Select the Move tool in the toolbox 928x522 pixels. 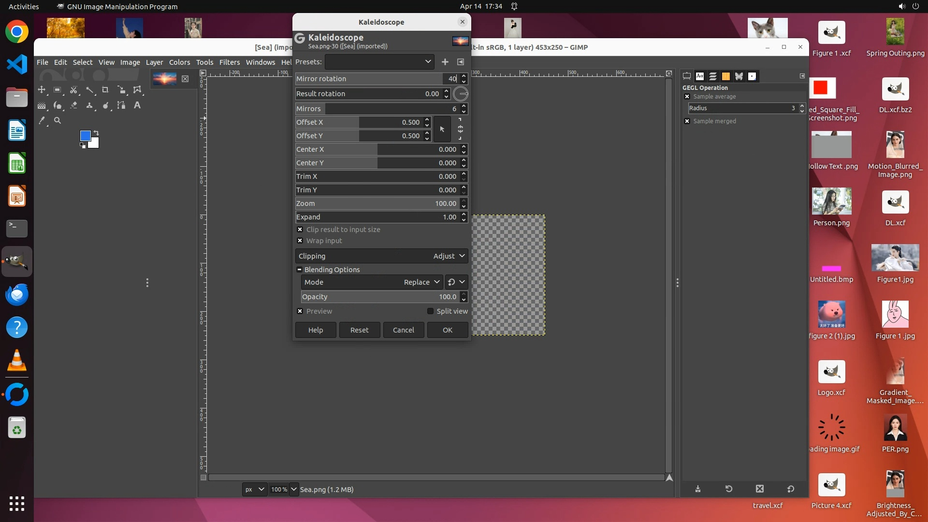pyautogui.click(x=42, y=89)
